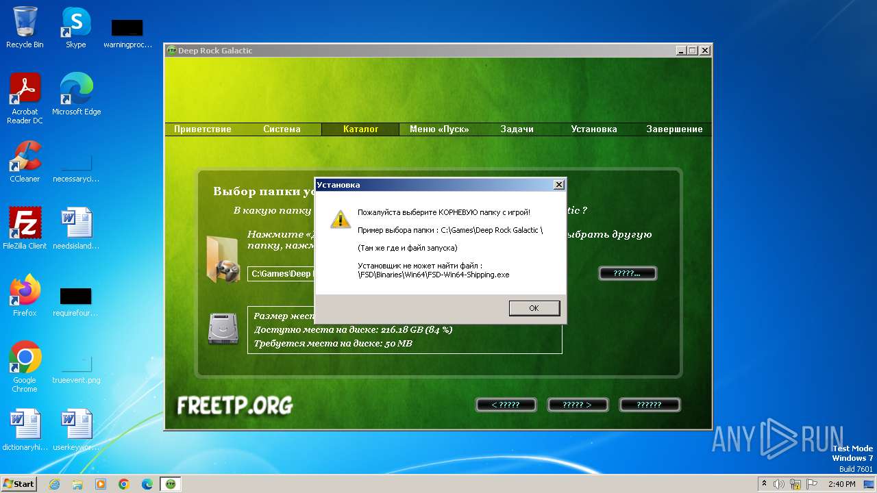The height and width of the screenshot is (493, 877).
Task: Open the dictionaryhi Word document
Action: (x=25, y=431)
